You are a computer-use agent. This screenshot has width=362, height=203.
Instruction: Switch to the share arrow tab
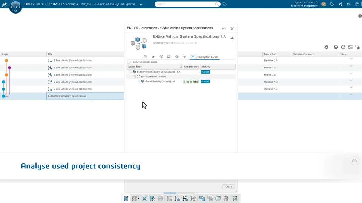tap(153, 57)
